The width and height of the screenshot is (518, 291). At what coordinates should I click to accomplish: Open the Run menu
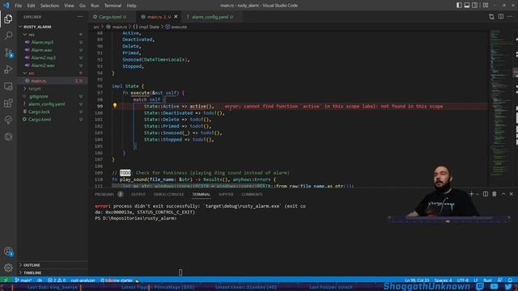95,6
